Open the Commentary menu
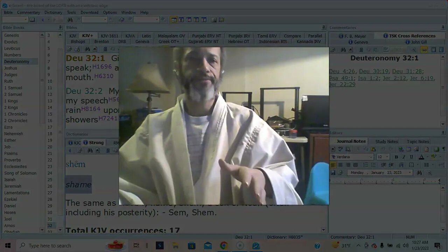This screenshot has width=448, height=252. pos(28,12)
